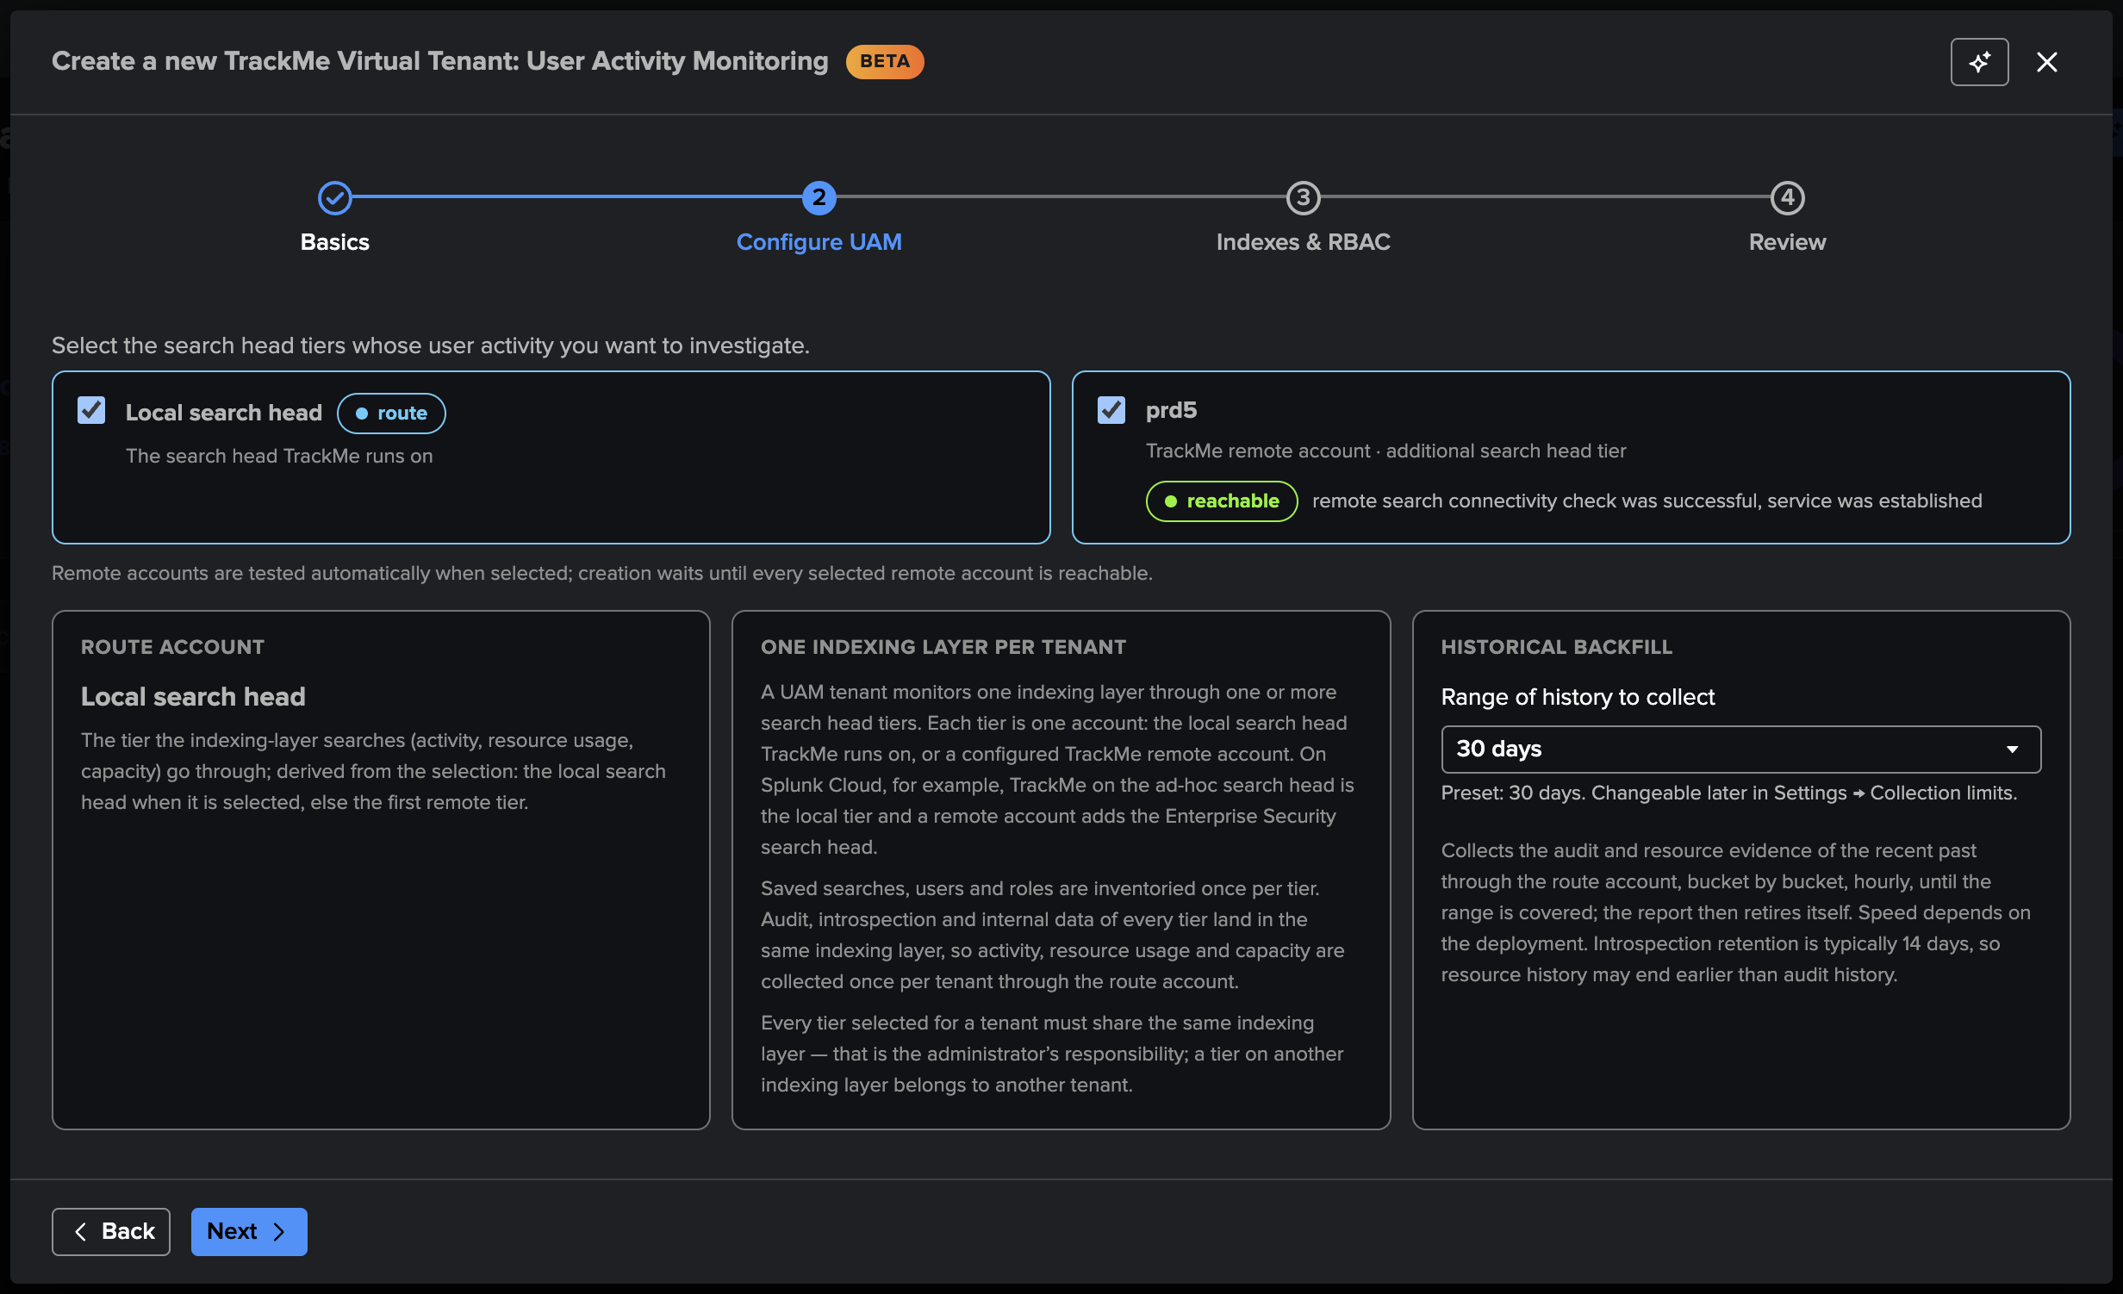Click the completed Basics step circle

click(335, 198)
